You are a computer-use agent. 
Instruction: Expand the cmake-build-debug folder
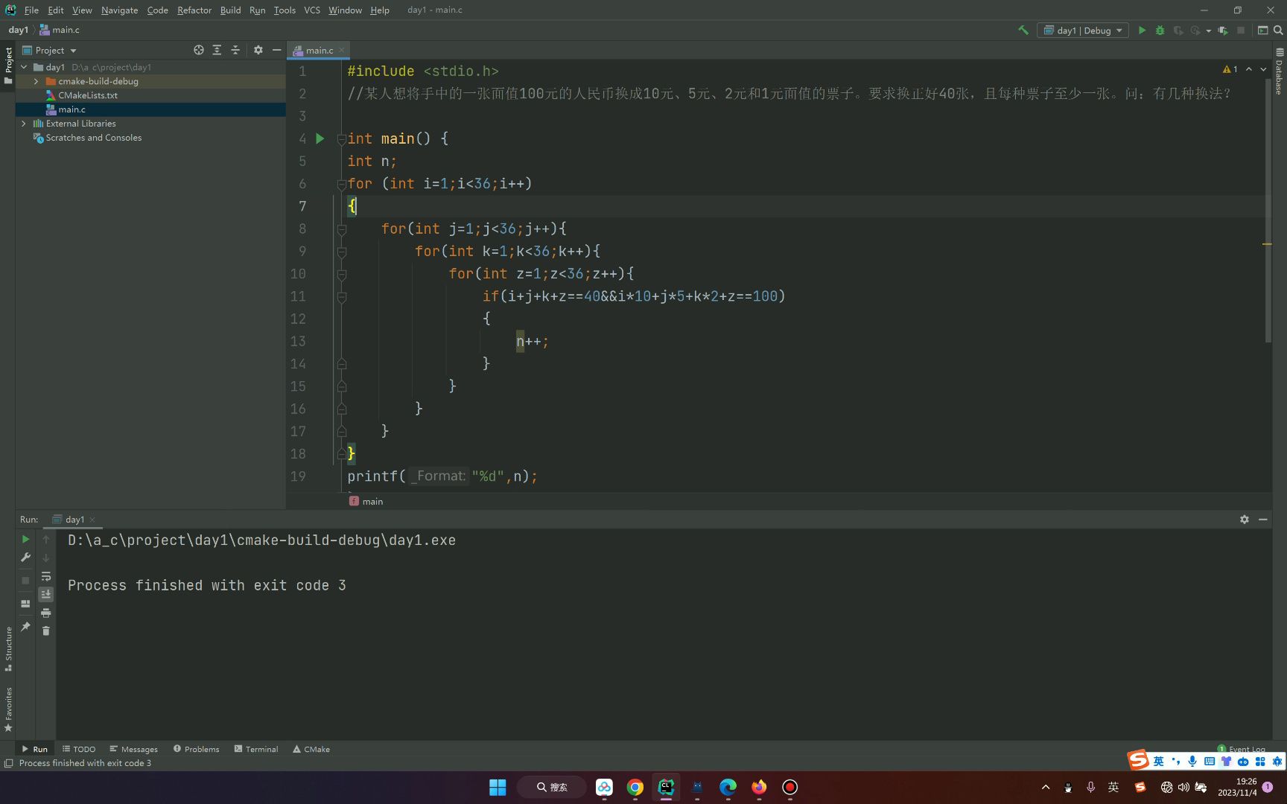coord(36,81)
